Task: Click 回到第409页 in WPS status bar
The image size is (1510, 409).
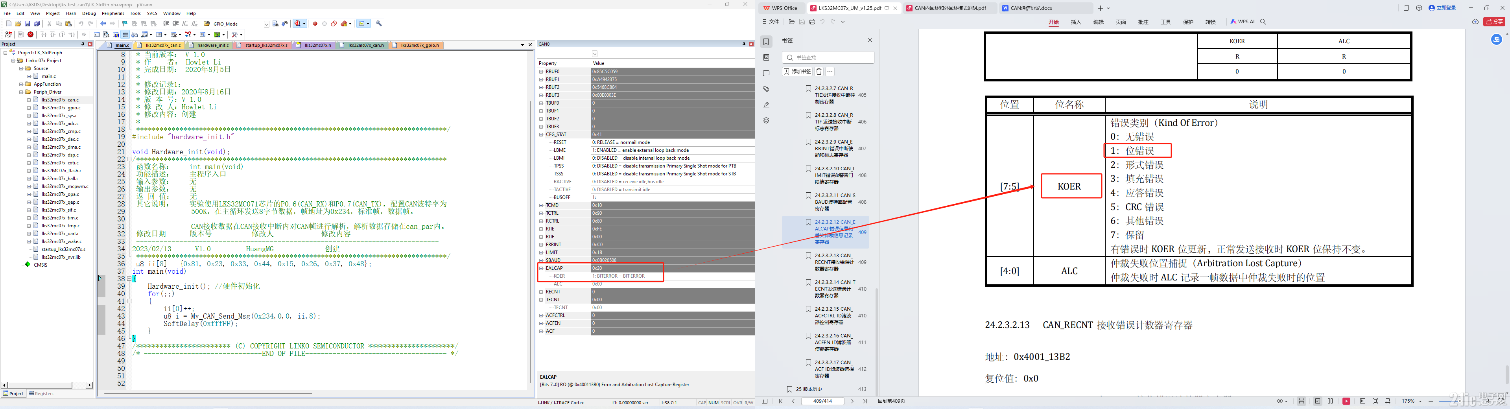Action: pyautogui.click(x=891, y=402)
